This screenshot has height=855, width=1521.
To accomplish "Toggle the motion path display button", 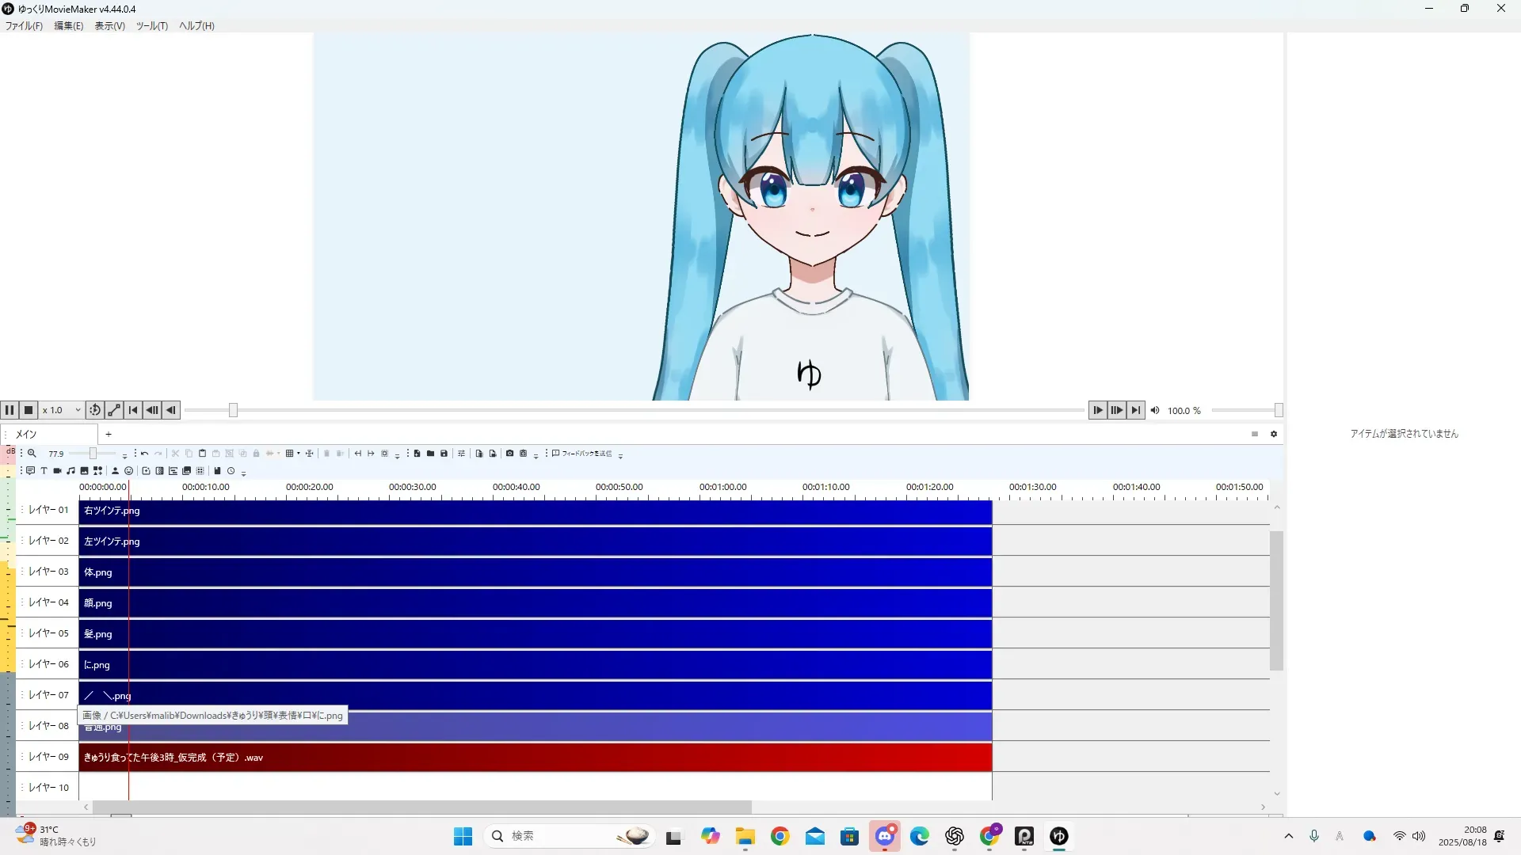I will point(115,410).
